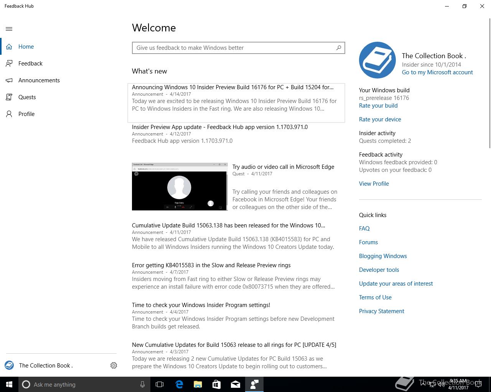Viewport: 491px width, 392px height.
Task: Click the Feedback icon in sidebar
Action: click(x=9, y=64)
